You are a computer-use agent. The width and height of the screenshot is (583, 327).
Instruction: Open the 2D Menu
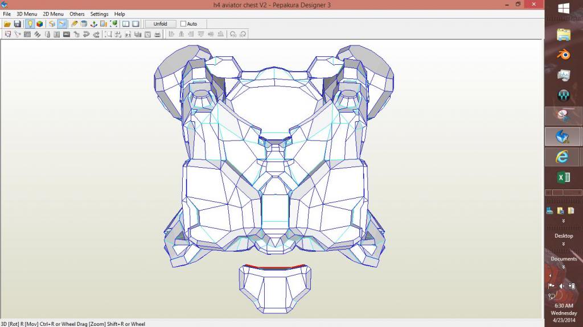53,14
